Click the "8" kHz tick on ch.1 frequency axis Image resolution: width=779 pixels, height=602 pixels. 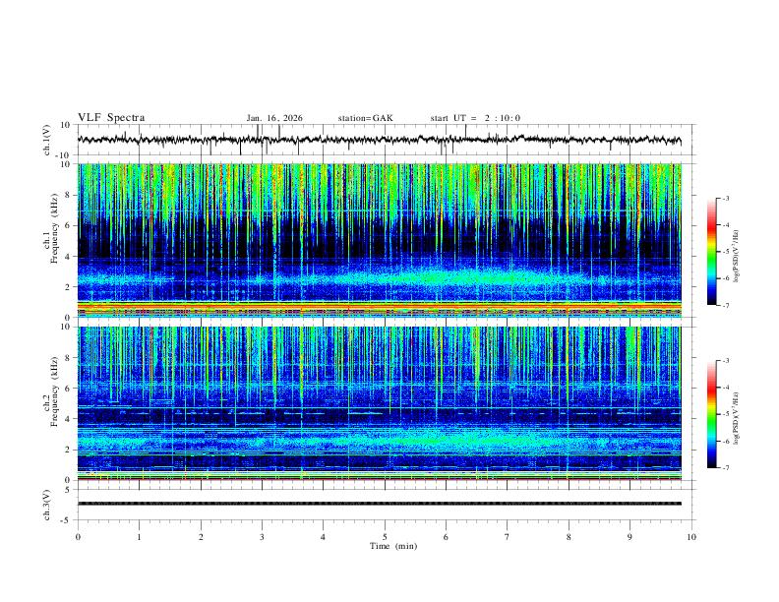[68, 195]
